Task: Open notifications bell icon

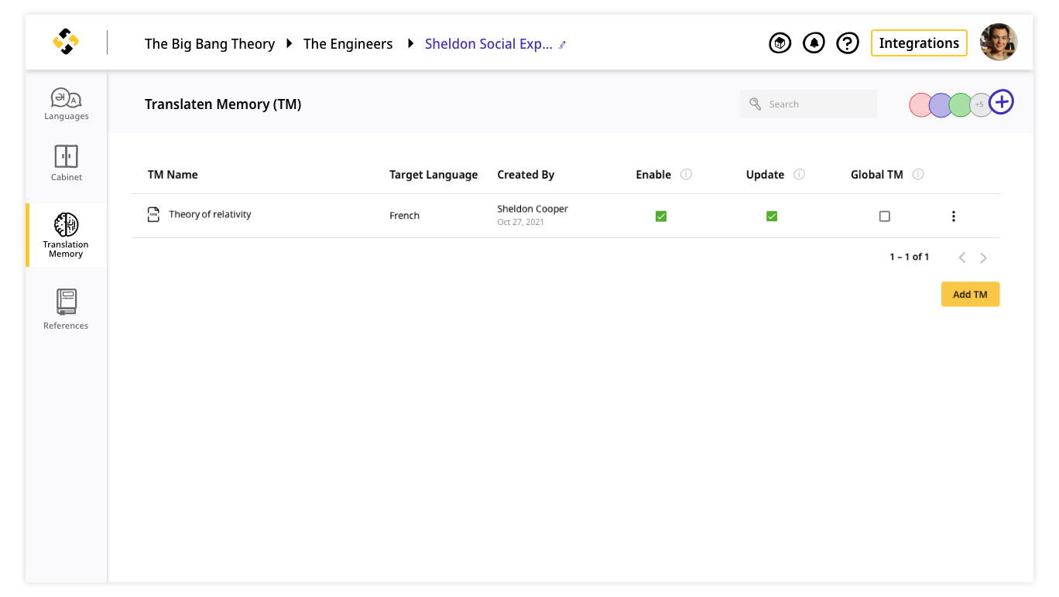Action: [x=814, y=43]
